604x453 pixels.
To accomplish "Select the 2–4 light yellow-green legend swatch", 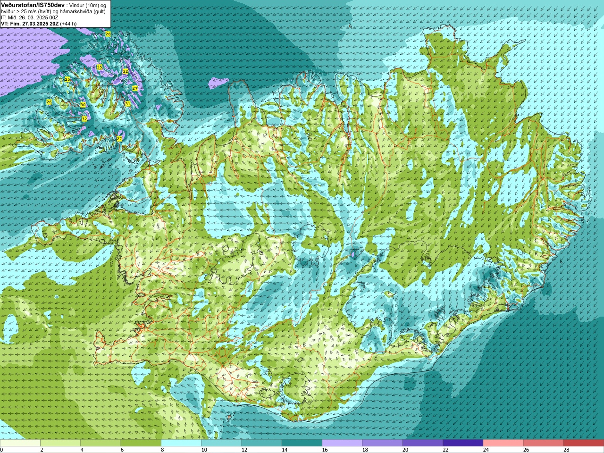I will tap(60, 443).
